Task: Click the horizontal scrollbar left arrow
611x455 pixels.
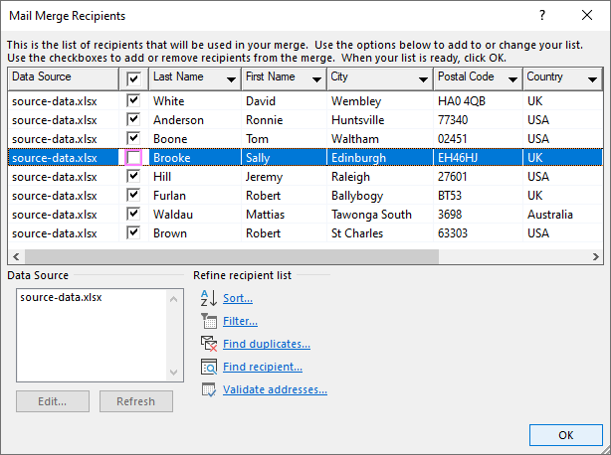Action: [16, 256]
